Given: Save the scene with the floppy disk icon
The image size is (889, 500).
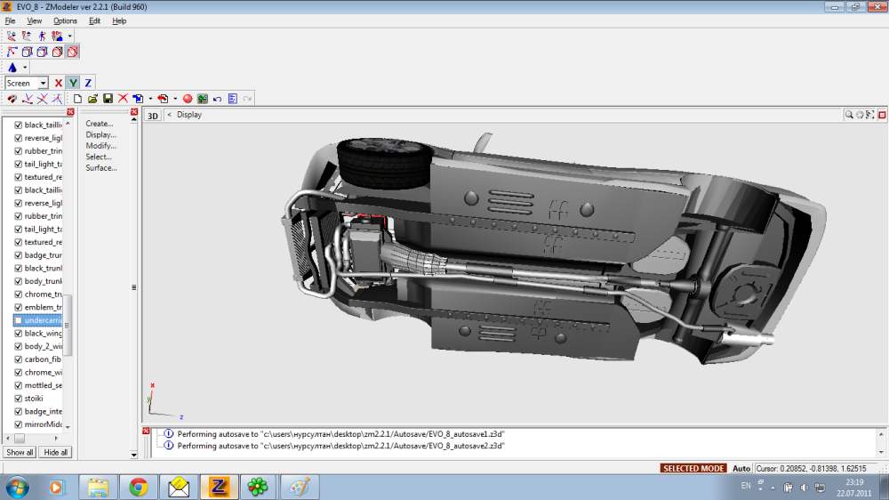Looking at the screenshot, I should coord(108,99).
